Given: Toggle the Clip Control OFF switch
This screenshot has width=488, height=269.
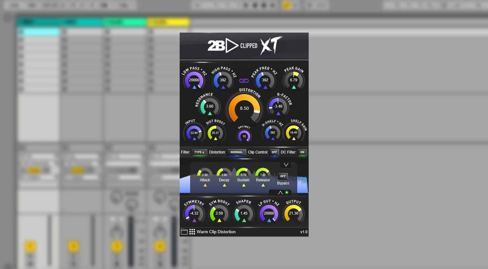Looking at the screenshot, I should click(x=274, y=152).
